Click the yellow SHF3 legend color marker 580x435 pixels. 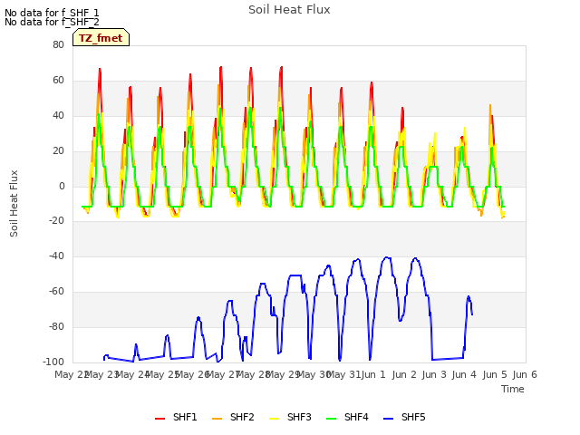(x=274, y=419)
